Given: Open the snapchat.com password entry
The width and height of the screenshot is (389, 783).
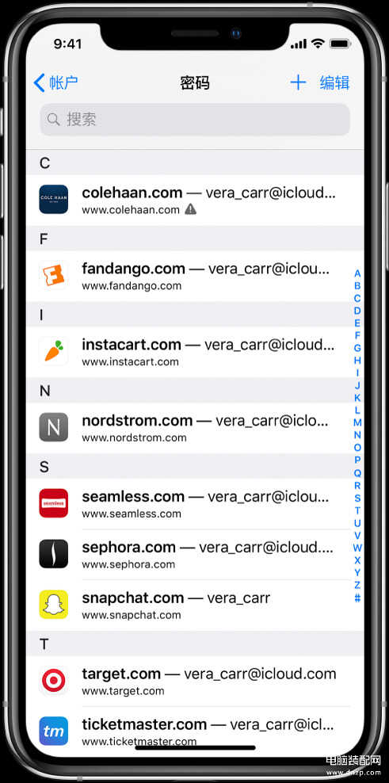Looking at the screenshot, I should 195,605.
